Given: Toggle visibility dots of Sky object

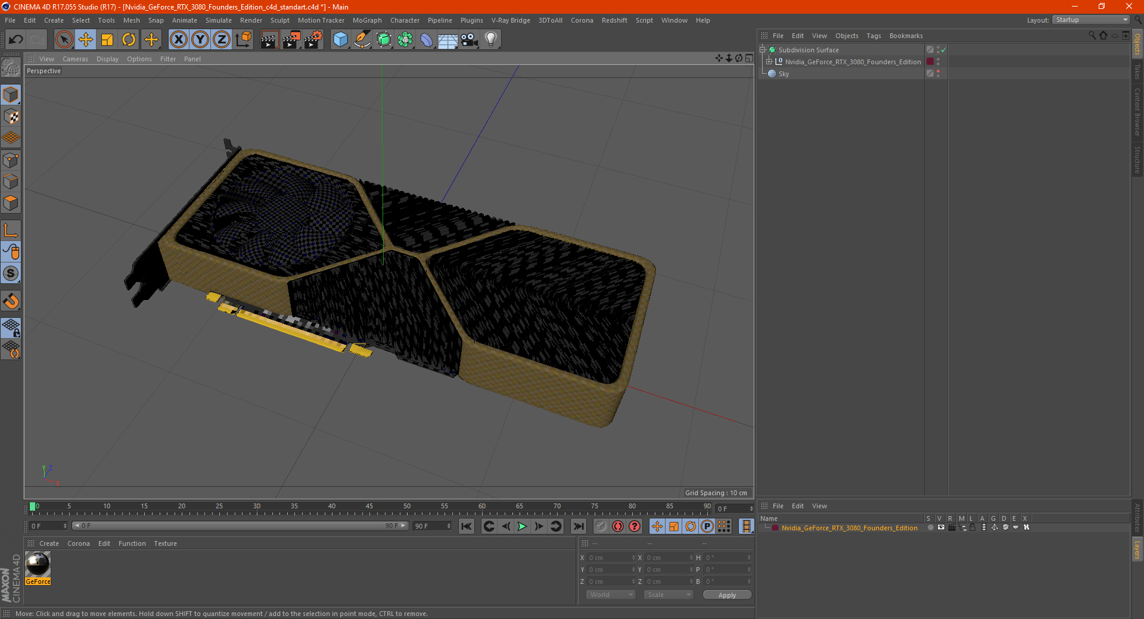Looking at the screenshot, I should pos(938,73).
